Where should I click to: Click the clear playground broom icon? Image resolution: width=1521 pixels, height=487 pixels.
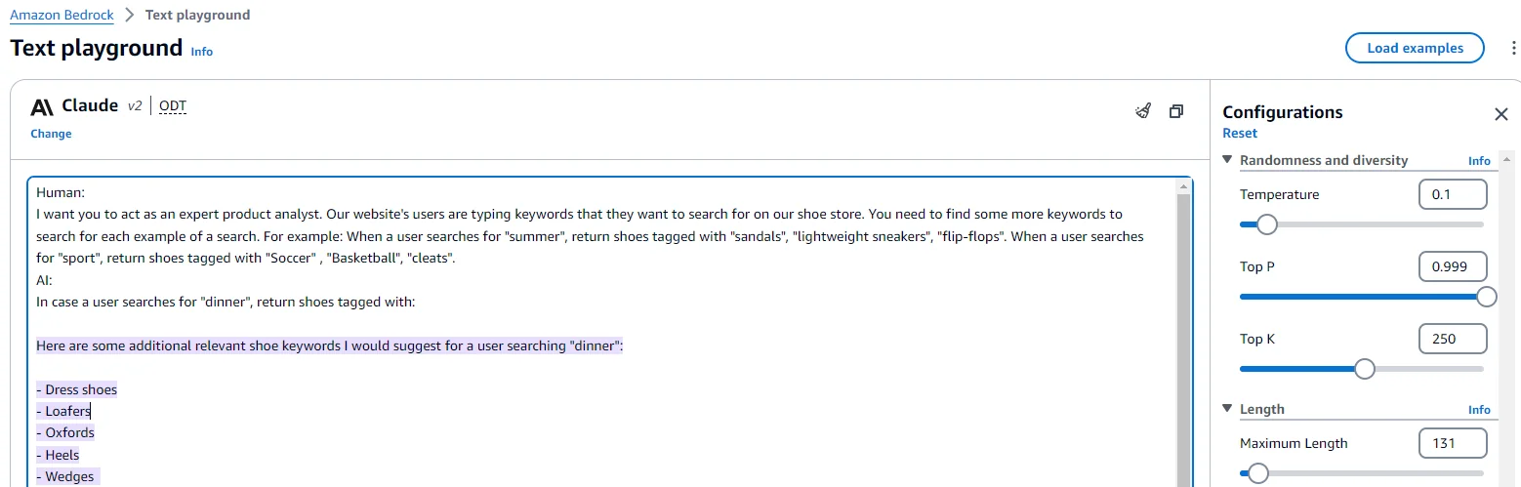tap(1143, 111)
